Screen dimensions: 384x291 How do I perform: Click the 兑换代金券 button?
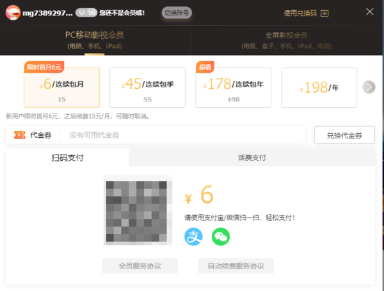[x=344, y=135]
